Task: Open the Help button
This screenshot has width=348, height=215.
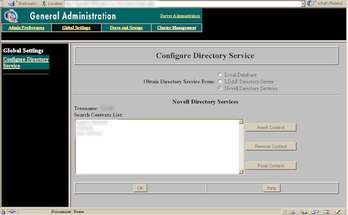Action: point(272,188)
